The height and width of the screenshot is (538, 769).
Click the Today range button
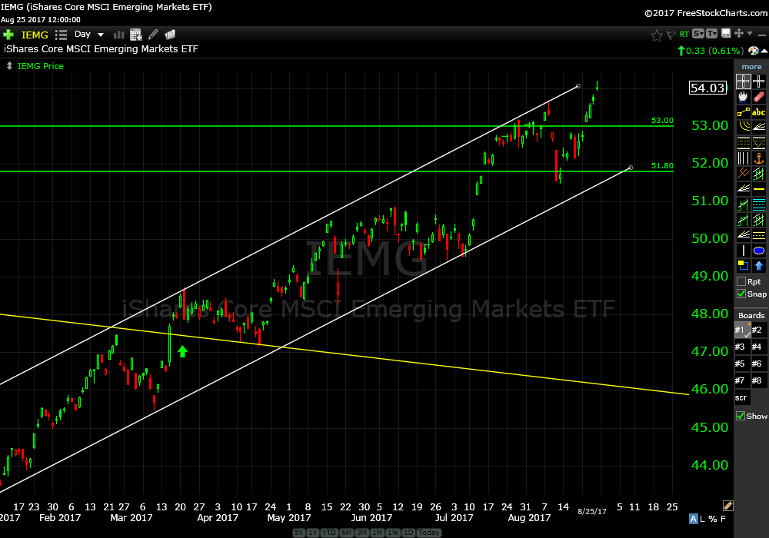pyautogui.click(x=430, y=533)
